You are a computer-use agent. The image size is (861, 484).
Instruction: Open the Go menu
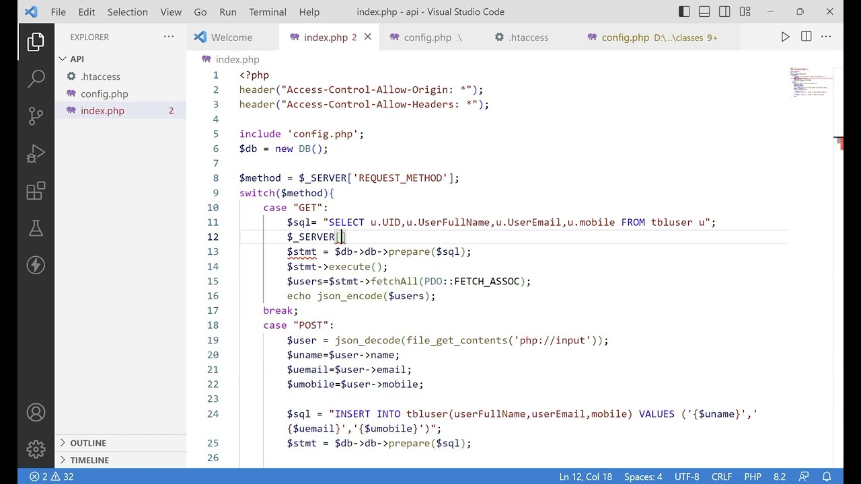[x=200, y=11]
